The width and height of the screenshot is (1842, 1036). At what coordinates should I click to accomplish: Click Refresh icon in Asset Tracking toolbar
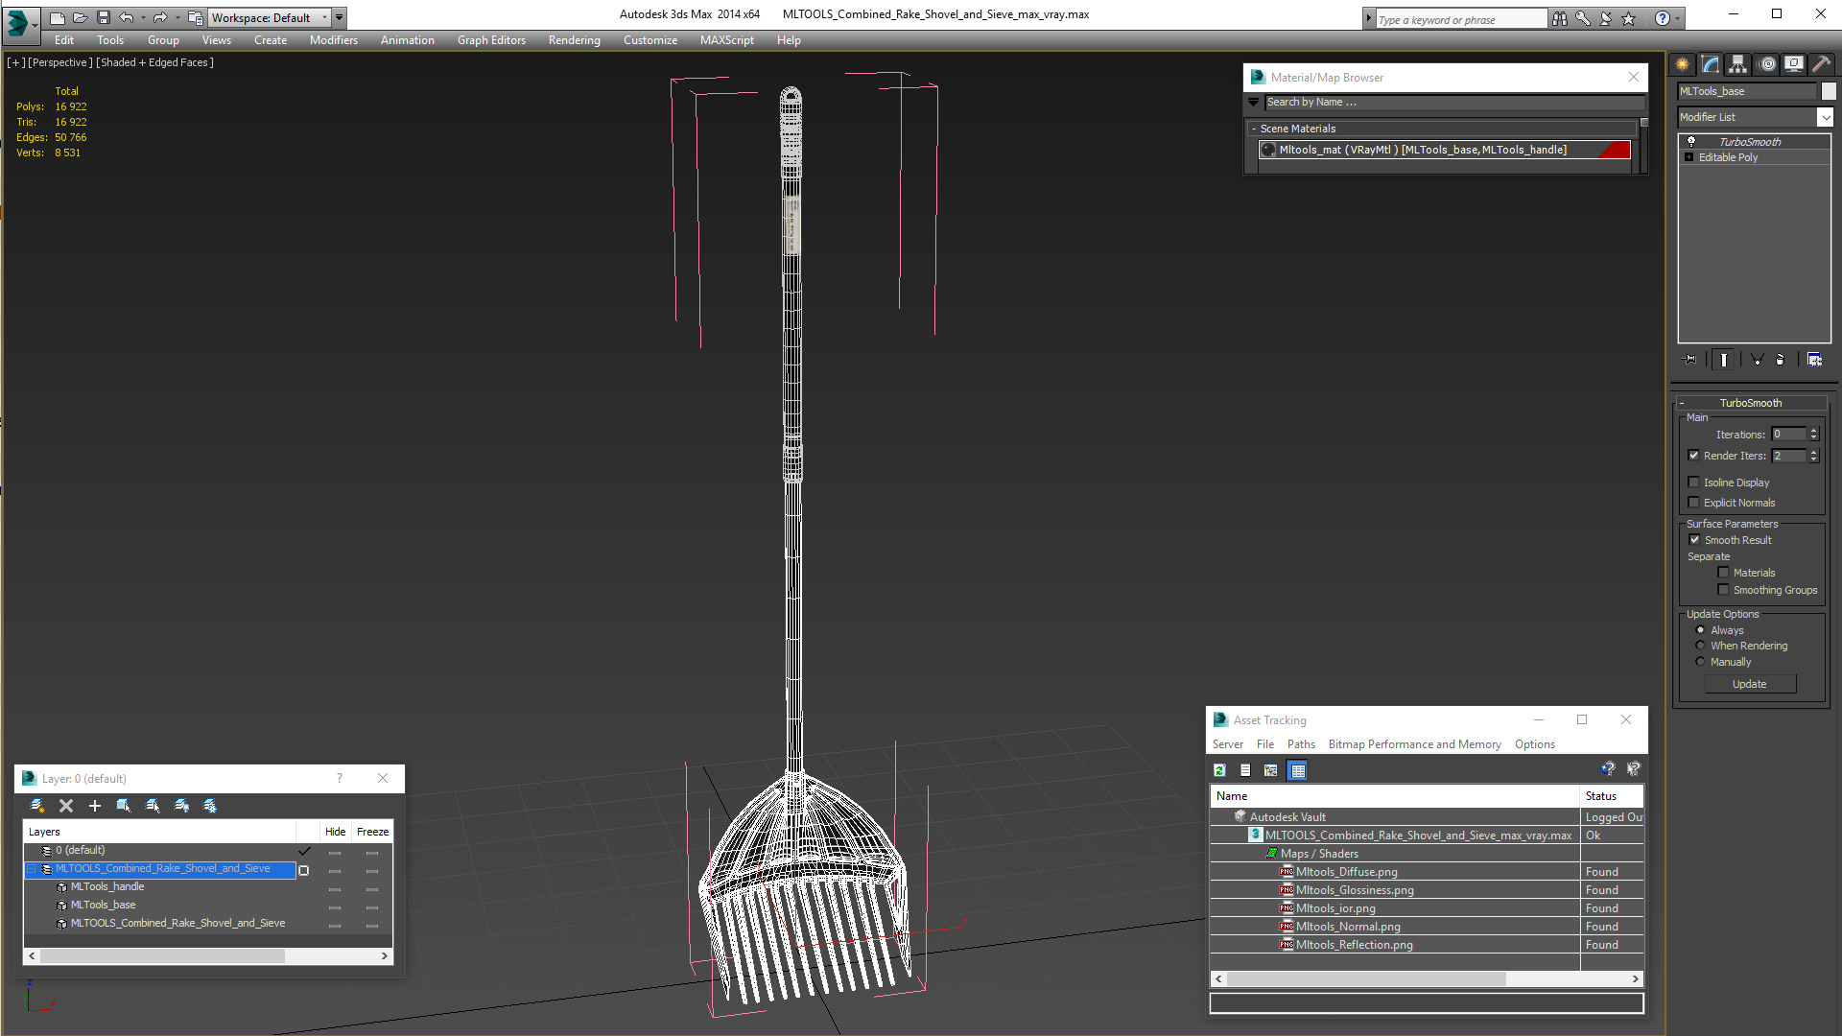tap(1219, 770)
